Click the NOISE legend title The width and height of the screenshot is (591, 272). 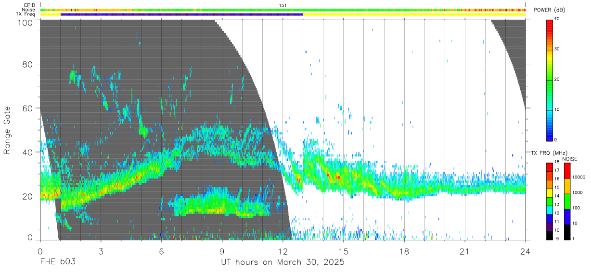570,159
